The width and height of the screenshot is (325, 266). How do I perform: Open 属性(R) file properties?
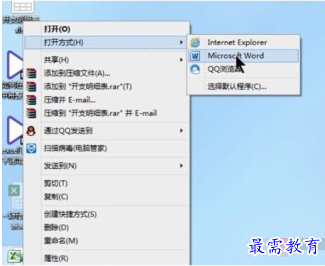click(106, 258)
